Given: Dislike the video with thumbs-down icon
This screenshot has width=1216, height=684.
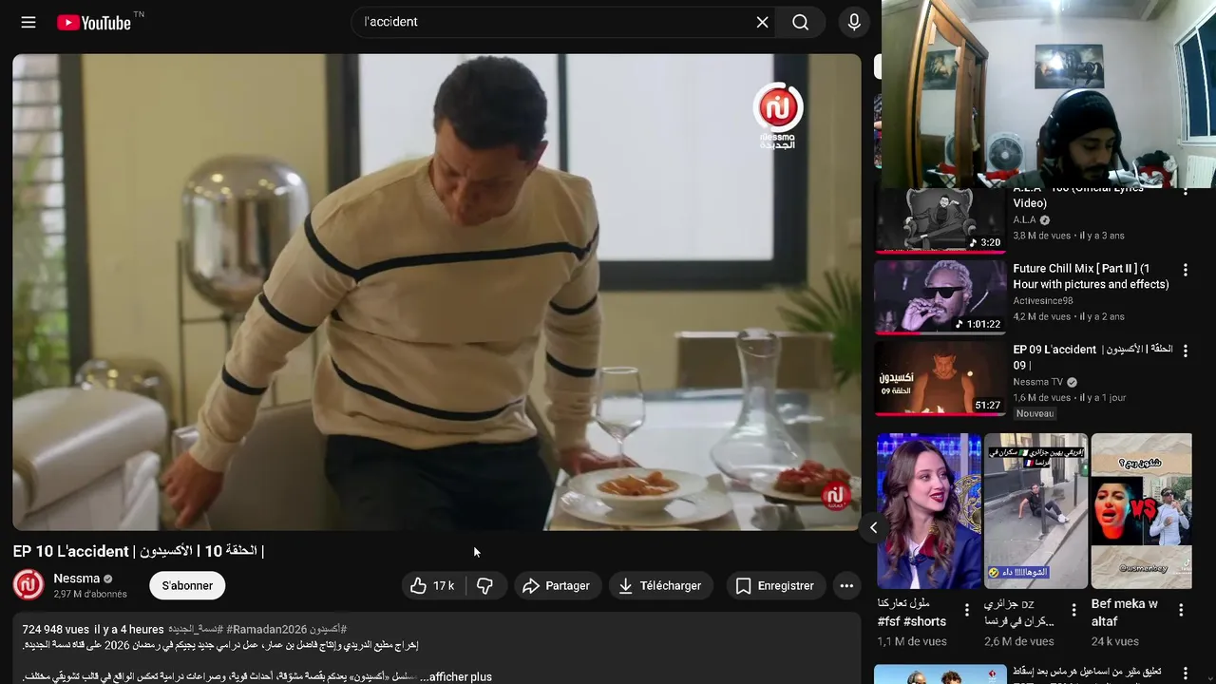Looking at the screenshot, I should coord(484,586).
